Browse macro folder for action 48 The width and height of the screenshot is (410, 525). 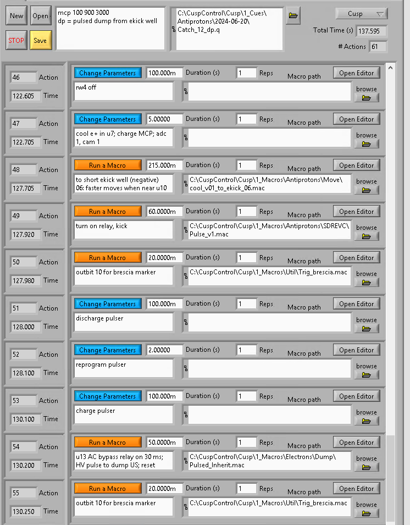[x=367, y=190]
